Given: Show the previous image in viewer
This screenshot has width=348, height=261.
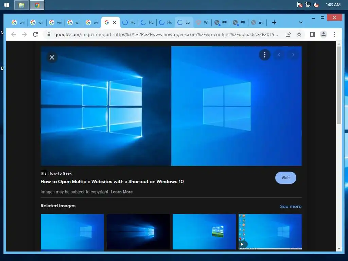Looking at the screenshot, I should [279, 55].
